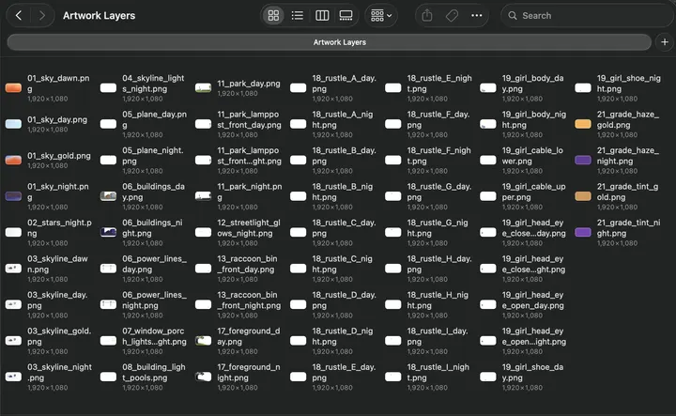Click the Share toolbar icon
676x416 pixels.
(x=427, y=16)
